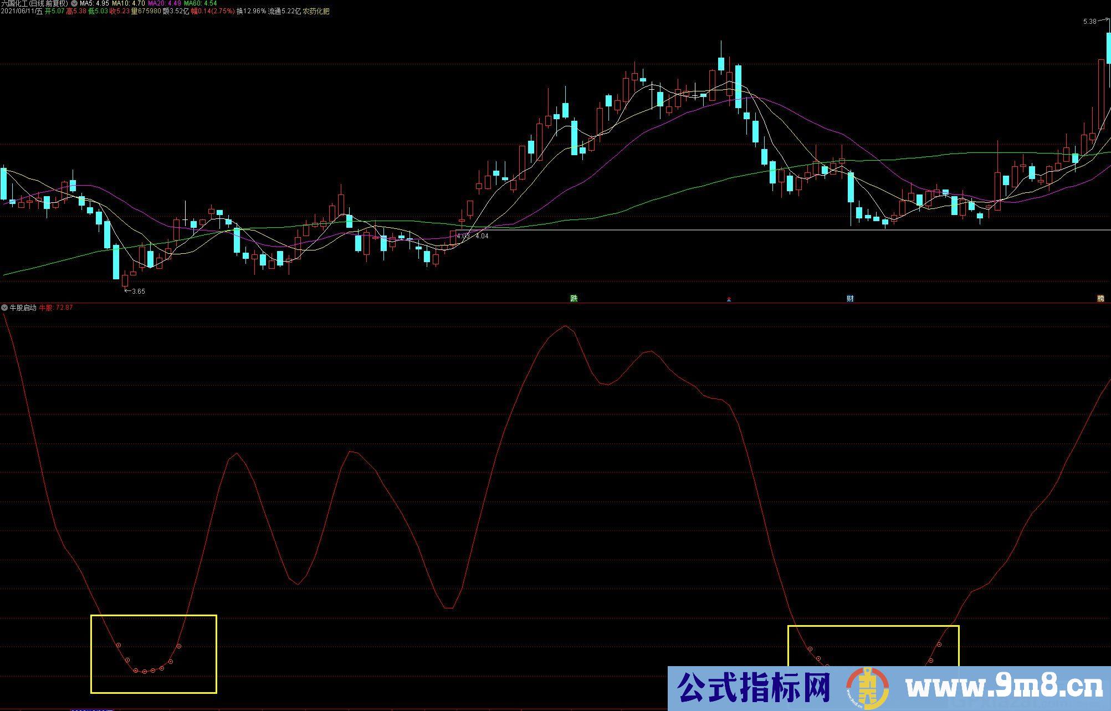Click the 跌 event marker icon

574,299
